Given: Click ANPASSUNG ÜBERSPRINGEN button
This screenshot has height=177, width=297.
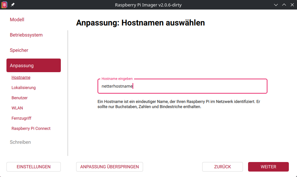Looking at the screenshot, I should pyautogui.click(x=109, y=167).
